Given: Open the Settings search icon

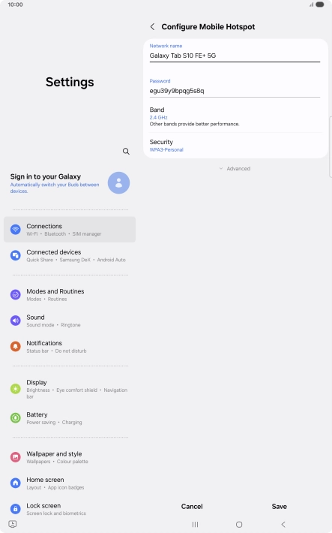Looking at the screenshot, I should 126,151.
